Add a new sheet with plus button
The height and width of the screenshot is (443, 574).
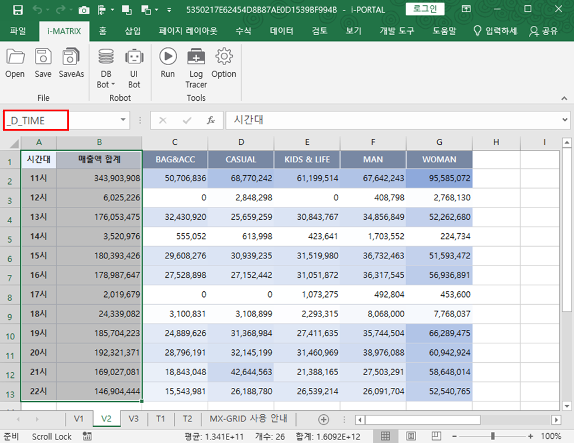point(323,419)
